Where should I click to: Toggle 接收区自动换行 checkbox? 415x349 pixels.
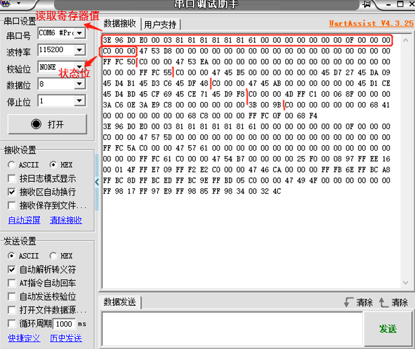[x=12, y=192]
